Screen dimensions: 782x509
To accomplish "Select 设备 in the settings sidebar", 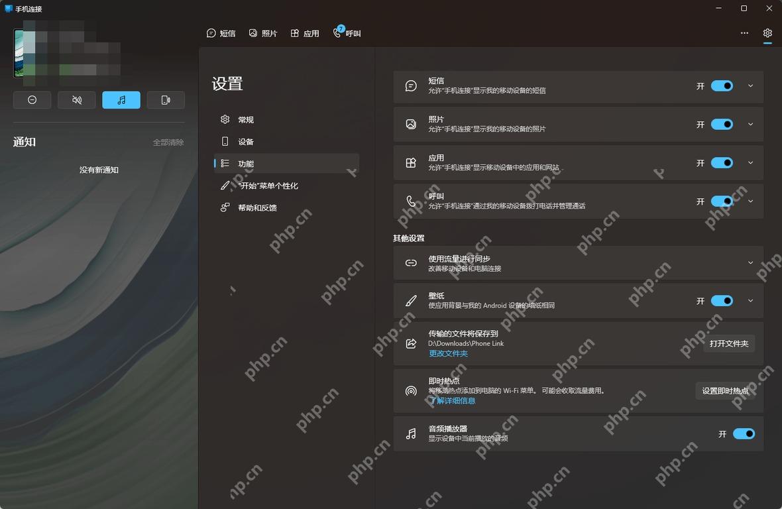I will tap(286, 142).
